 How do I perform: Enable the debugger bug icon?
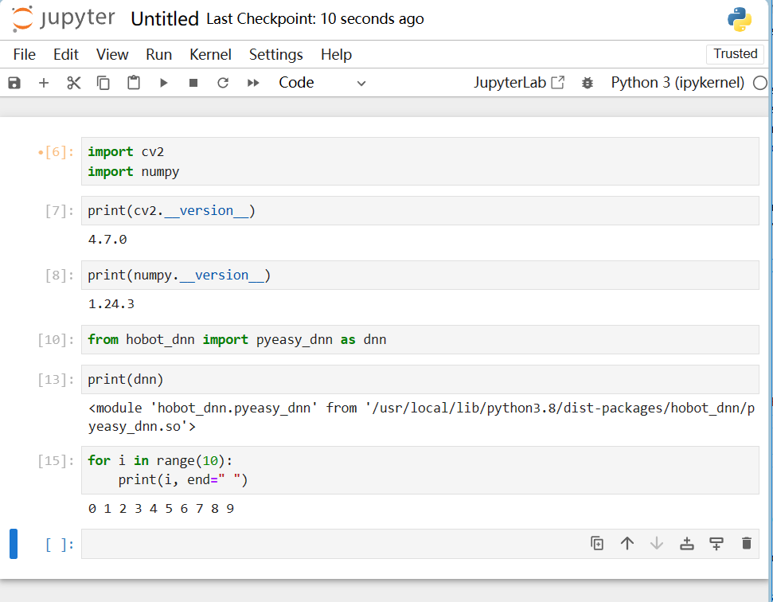coord(588,83)
